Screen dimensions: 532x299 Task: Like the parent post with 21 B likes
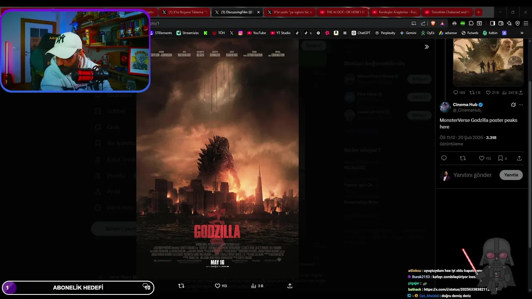point(492,93)
